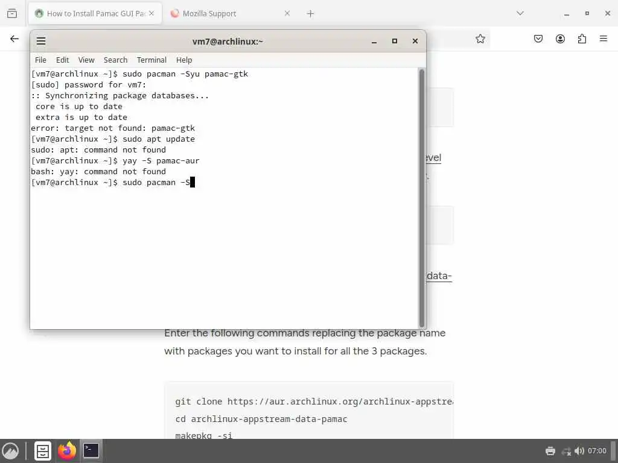Click the terminal vertical scrollbar

(422, 198)
